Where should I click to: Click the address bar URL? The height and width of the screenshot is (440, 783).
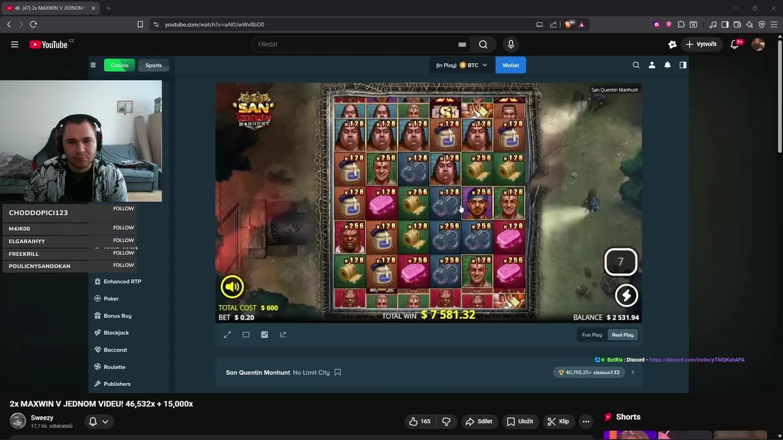coord(214,24)
